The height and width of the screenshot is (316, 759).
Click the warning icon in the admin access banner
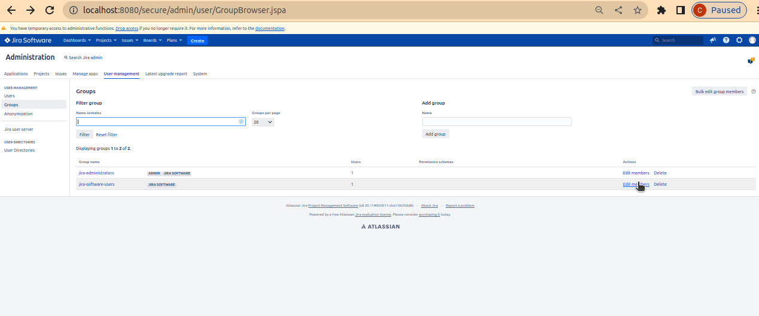(4, 28)
